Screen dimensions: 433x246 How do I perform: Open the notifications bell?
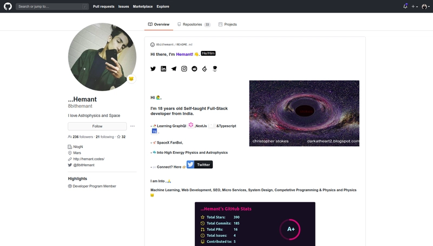[x=405, y=6]
